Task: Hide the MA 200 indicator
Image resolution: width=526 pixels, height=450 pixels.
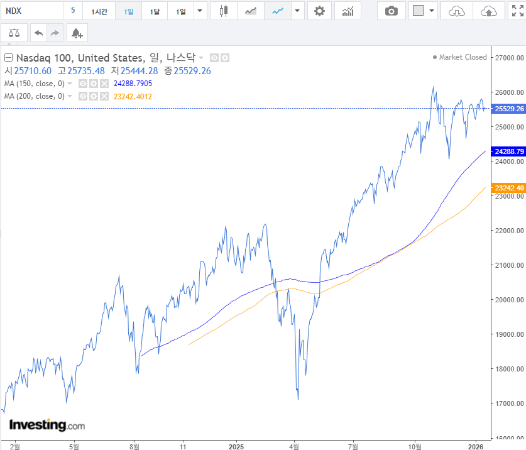Action: [83, 96]
